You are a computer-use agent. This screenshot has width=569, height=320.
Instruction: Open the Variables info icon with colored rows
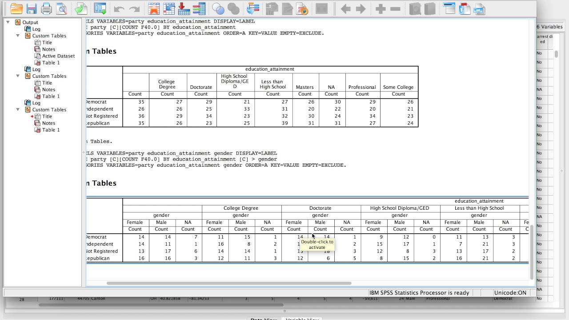(199, 8)
